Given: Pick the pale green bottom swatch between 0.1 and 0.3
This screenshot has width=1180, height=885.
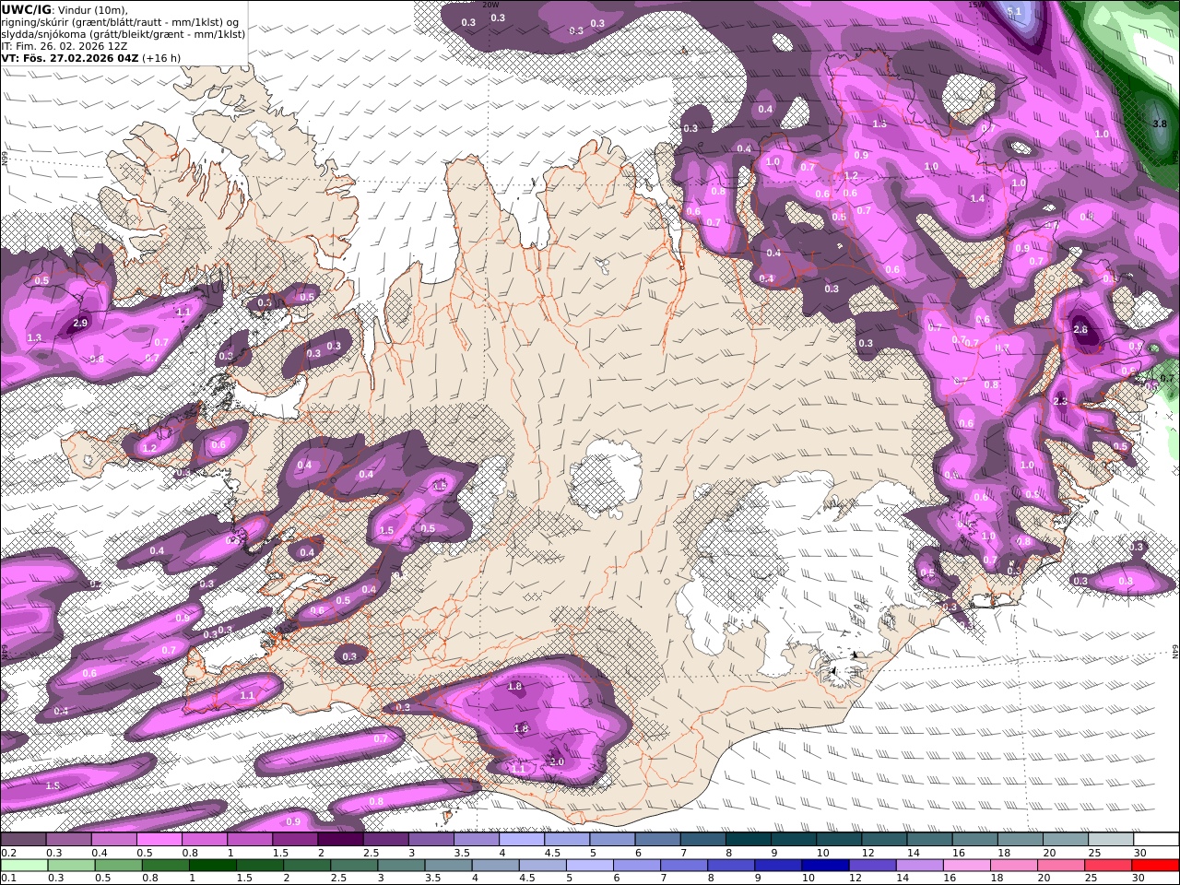Looking at the screenshot, I should tap(24, 865).
